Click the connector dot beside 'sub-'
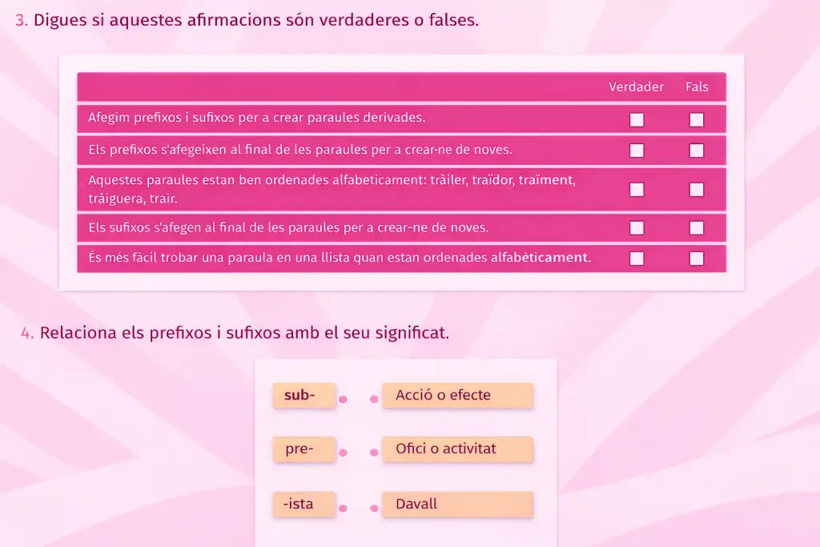This screenshot has width=820, height=547. pos(343,399)
